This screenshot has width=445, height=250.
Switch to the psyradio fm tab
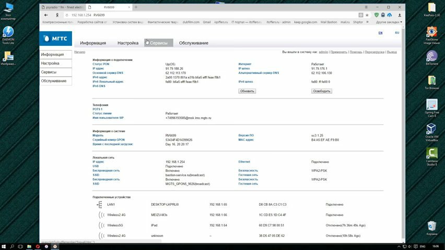point(63,7)
